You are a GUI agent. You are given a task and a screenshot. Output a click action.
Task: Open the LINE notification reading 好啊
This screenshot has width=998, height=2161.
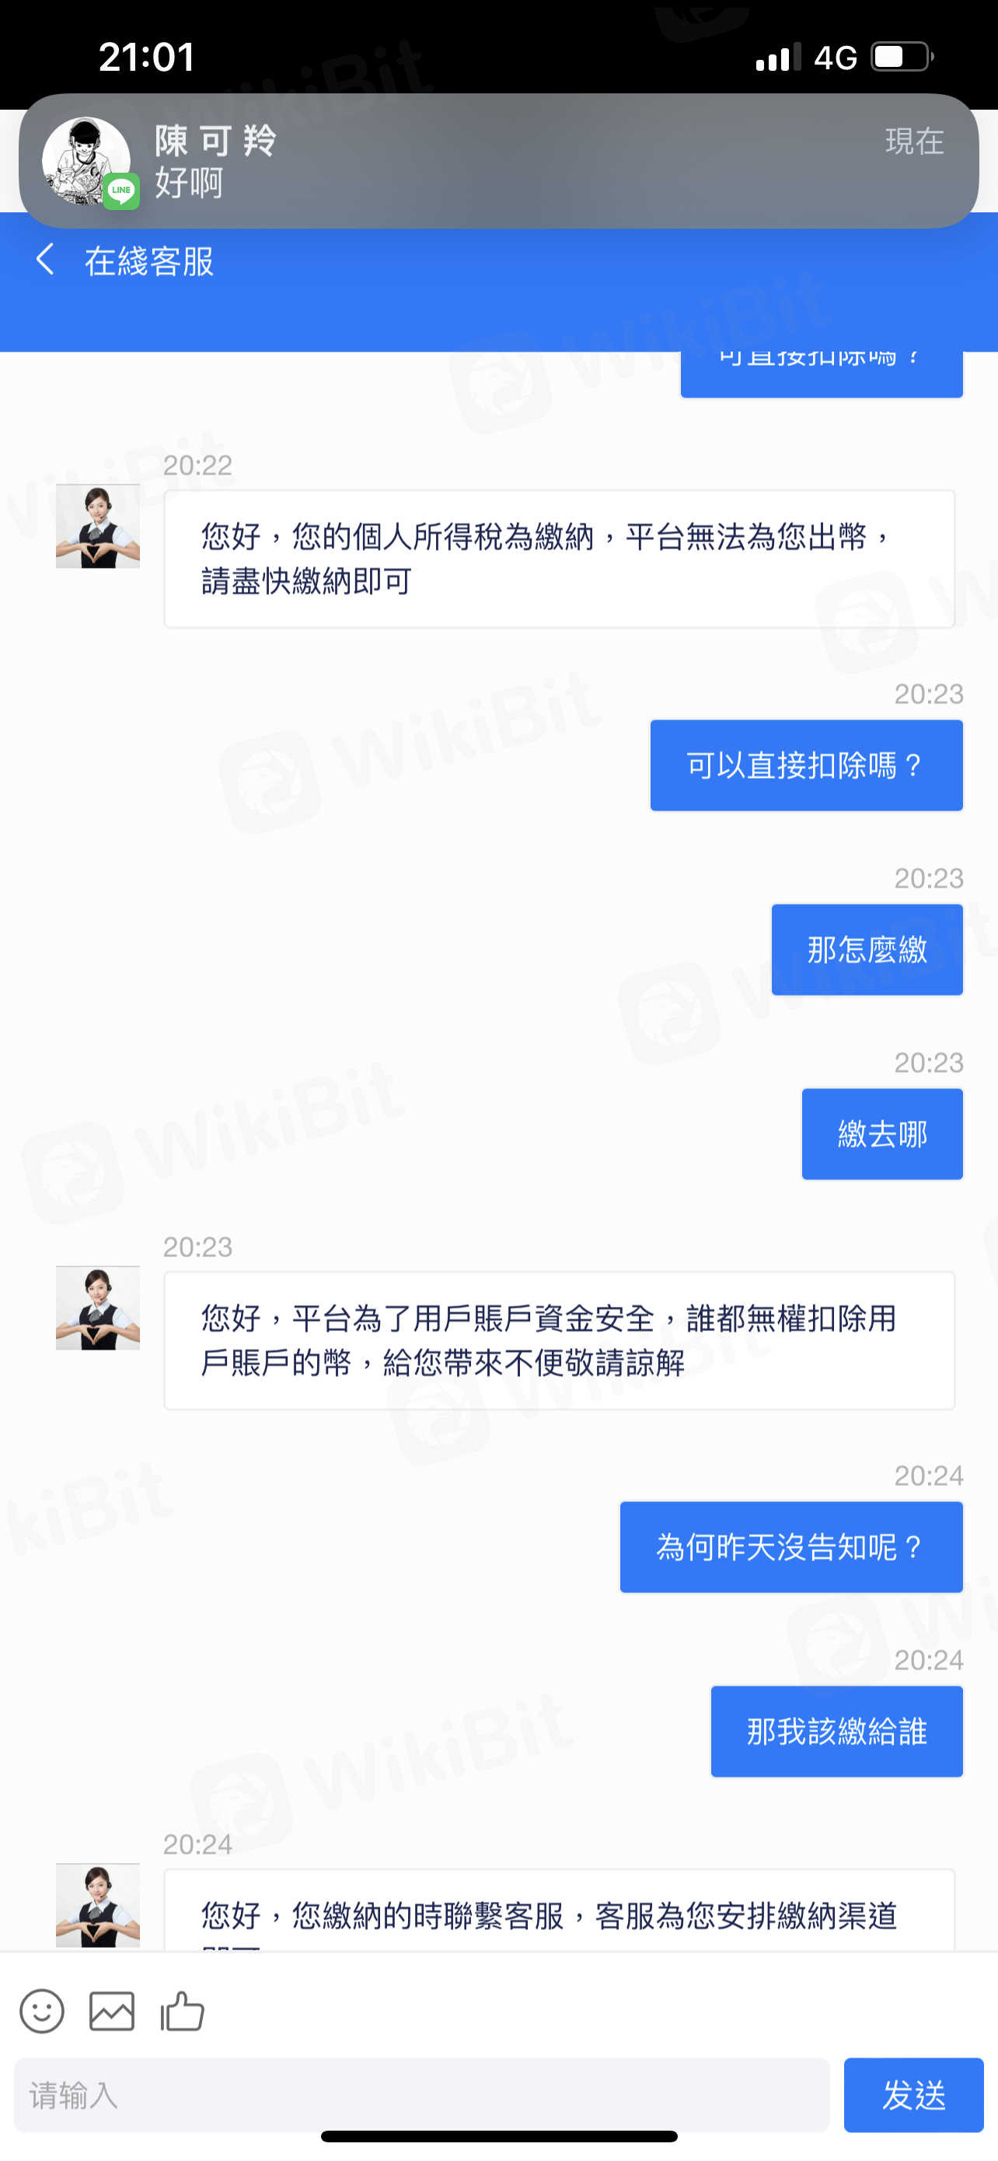(x=498, y=160)
